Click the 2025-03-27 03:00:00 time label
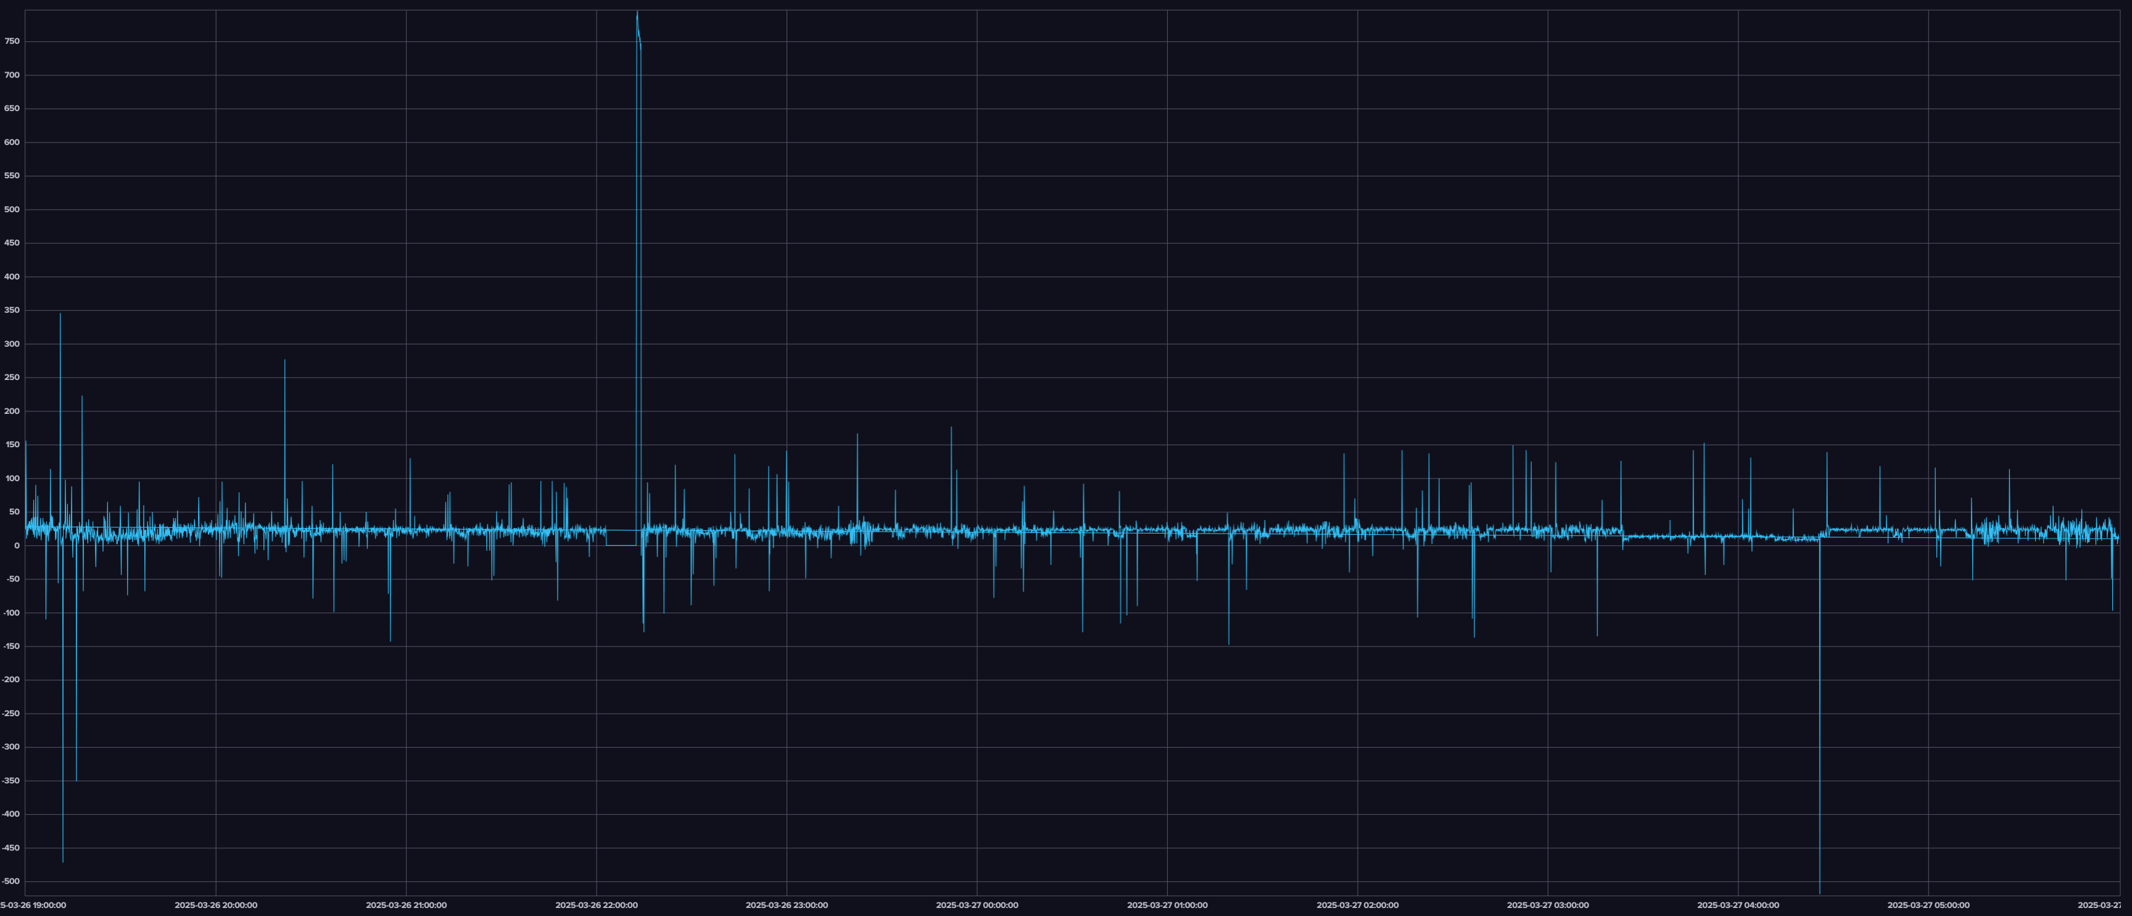Screen dimensions: 2132x916 click(x=1548, y=906)
